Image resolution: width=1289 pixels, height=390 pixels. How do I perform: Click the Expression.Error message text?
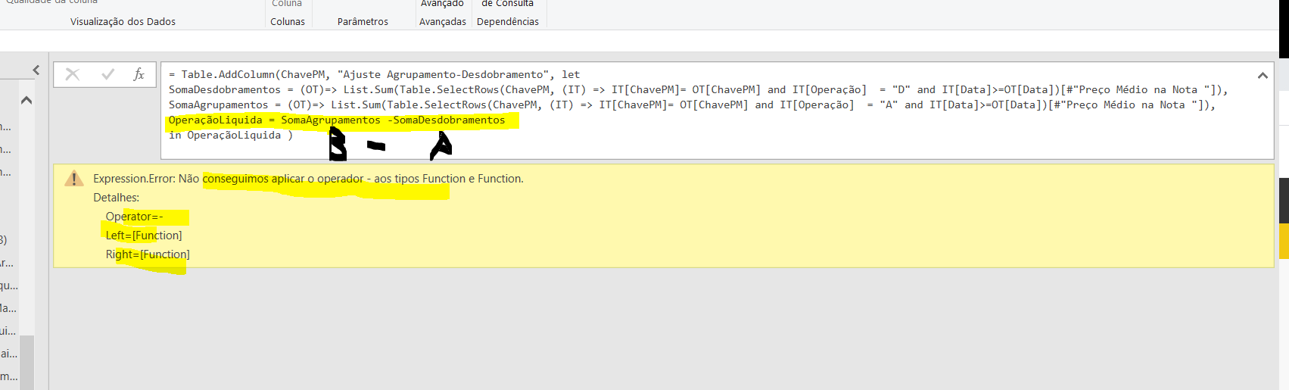[x=308, y=179]
